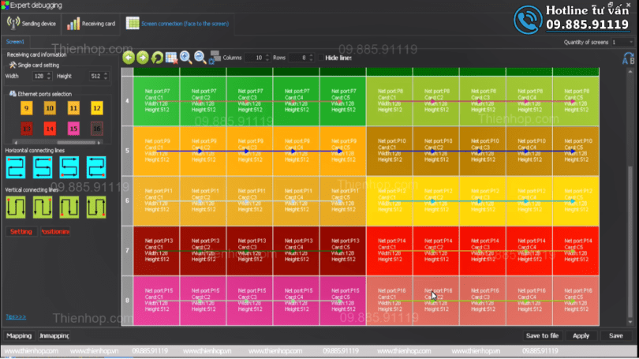Select yellow Ethernet port 9 swatch
The width and height of the screenshot is (639, 359).
(26, 108)
